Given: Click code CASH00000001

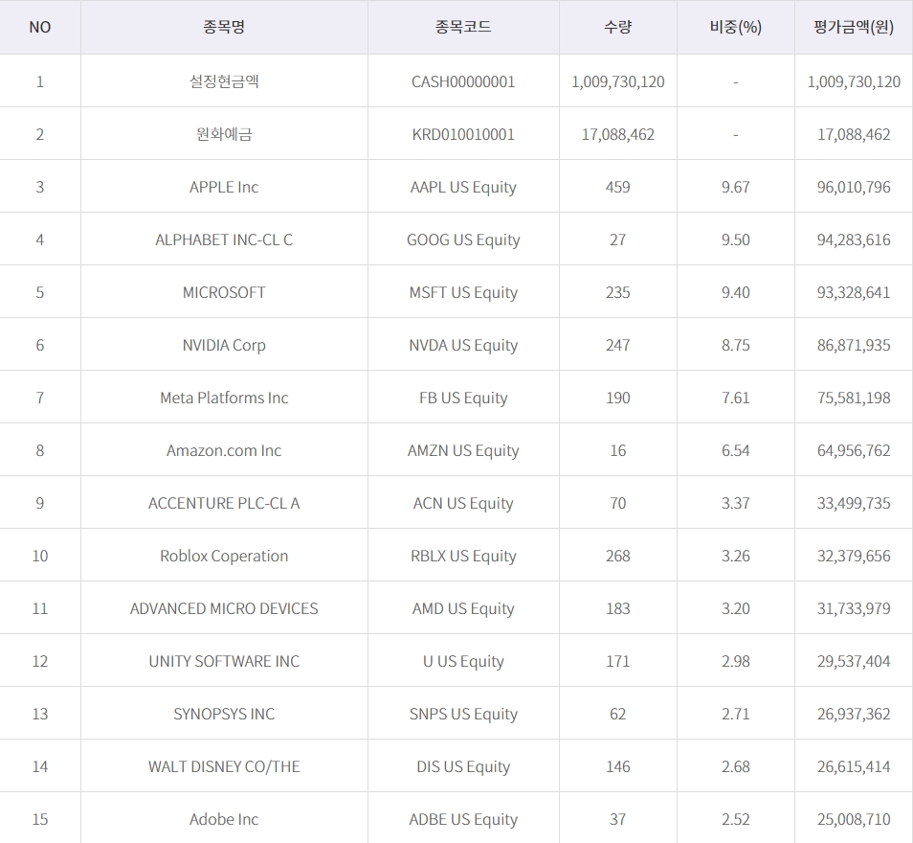Looking at the screenshot, I should [463, 81].
